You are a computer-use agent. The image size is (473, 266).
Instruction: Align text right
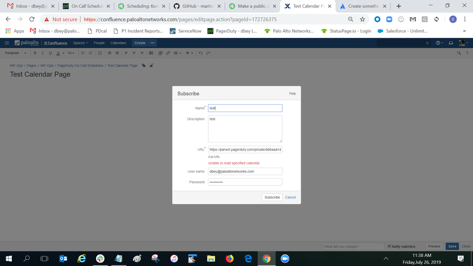tap(142, 53)
